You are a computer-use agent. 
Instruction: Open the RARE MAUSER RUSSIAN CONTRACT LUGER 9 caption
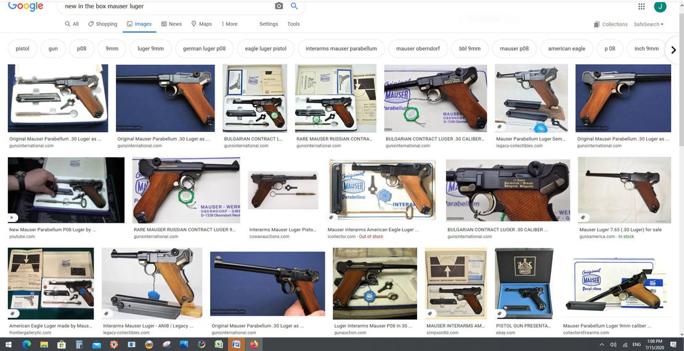coord(184,229)
